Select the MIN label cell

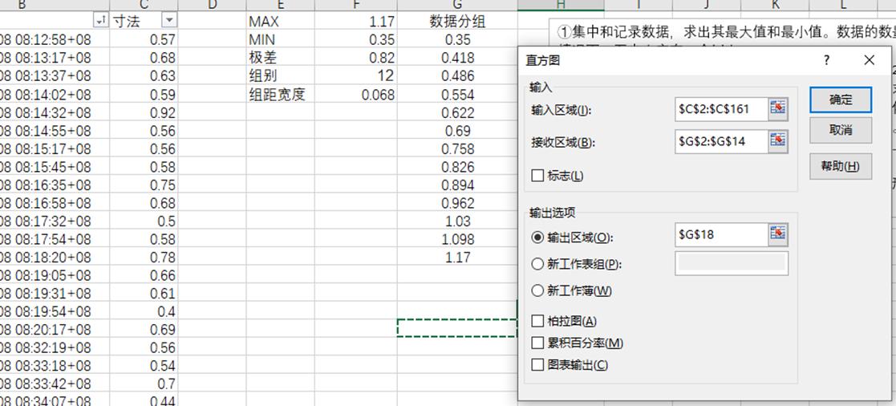tap(280, 39)
